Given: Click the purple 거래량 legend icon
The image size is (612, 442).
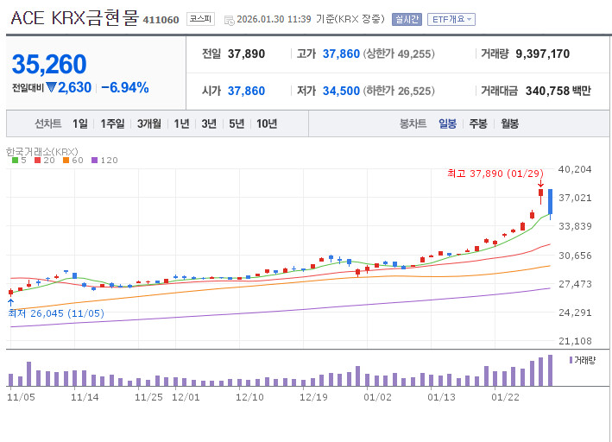Looking at the screenshot, I should pos(571,359).
